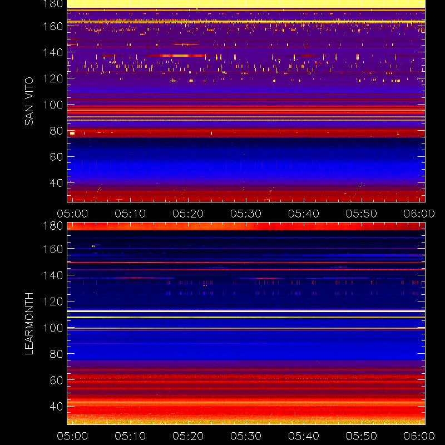This screenshot has height=445, width=445.
Task: Select the 05:40 time label below San Vito plot
Action: pyautogui.click(x=304, y=214)
